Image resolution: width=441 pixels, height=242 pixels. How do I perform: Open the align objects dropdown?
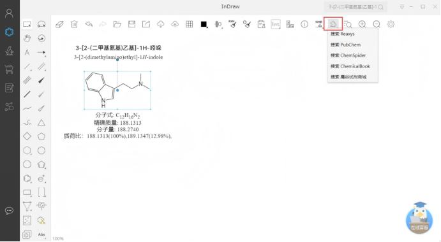[218, 24]
